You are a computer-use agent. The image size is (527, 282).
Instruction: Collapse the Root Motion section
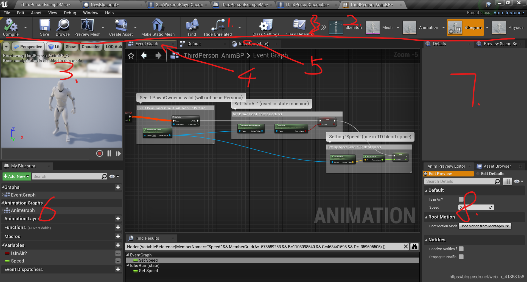click(426, 217)
